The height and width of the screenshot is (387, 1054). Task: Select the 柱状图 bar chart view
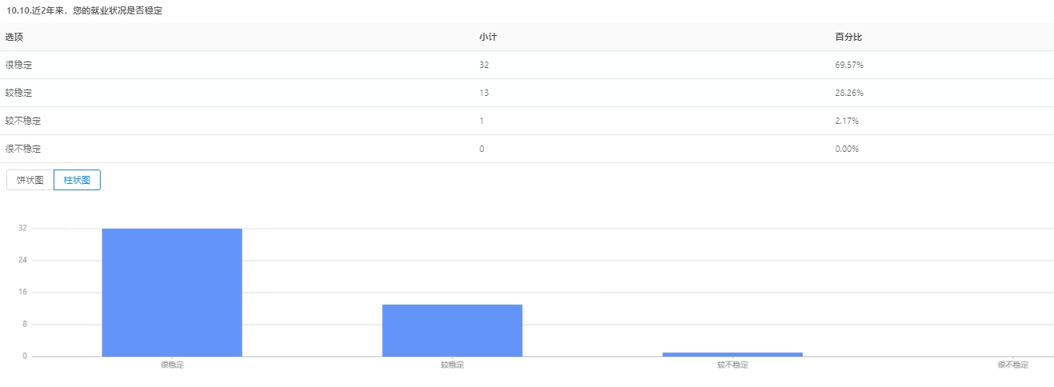click(x=77, y=180)
